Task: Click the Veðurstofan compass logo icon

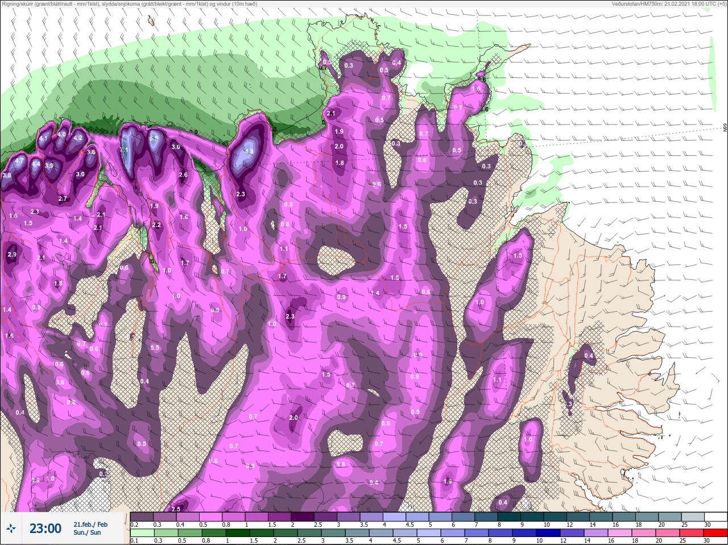Action: point(11,529)
